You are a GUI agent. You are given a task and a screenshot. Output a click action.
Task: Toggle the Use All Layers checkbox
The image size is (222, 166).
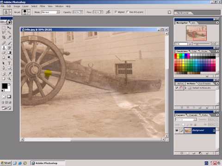128,12
